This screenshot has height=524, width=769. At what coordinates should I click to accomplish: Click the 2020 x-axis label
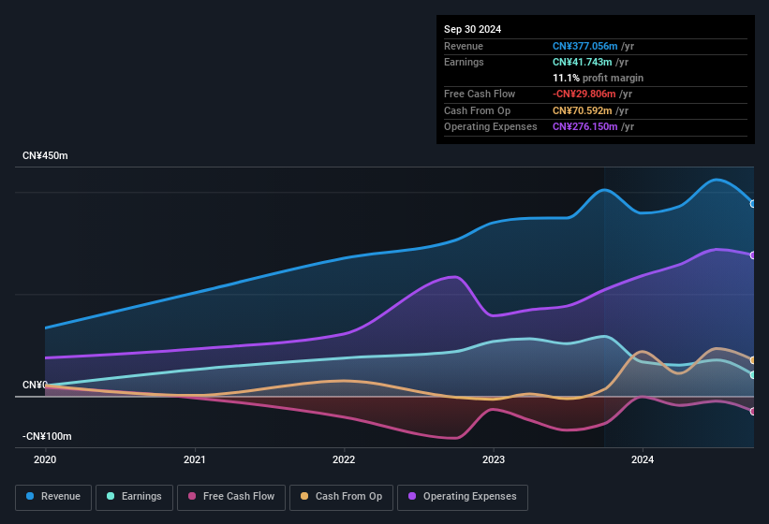(x=45, y=459)
